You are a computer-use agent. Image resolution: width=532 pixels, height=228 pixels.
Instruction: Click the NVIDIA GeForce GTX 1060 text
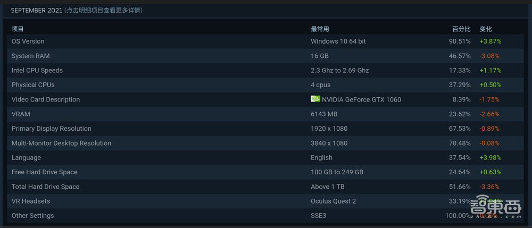361,99
